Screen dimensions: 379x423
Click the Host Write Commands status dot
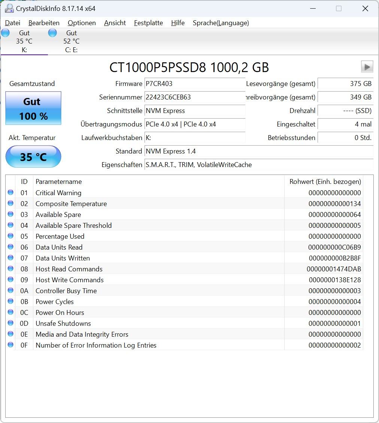[10, 280]
